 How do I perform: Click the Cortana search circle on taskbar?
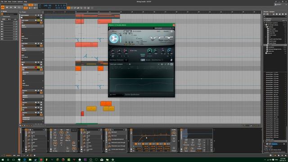pyautogui.click(x=8, y=160)
